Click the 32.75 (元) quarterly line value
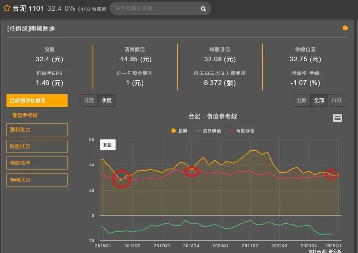Screen dimensions: 358x253 pyautogui.click(x=305, y=59)
